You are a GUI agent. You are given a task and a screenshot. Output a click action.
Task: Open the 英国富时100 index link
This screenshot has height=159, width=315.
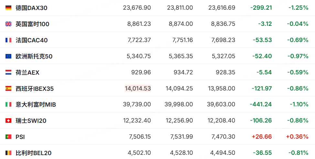pos(32,24)
